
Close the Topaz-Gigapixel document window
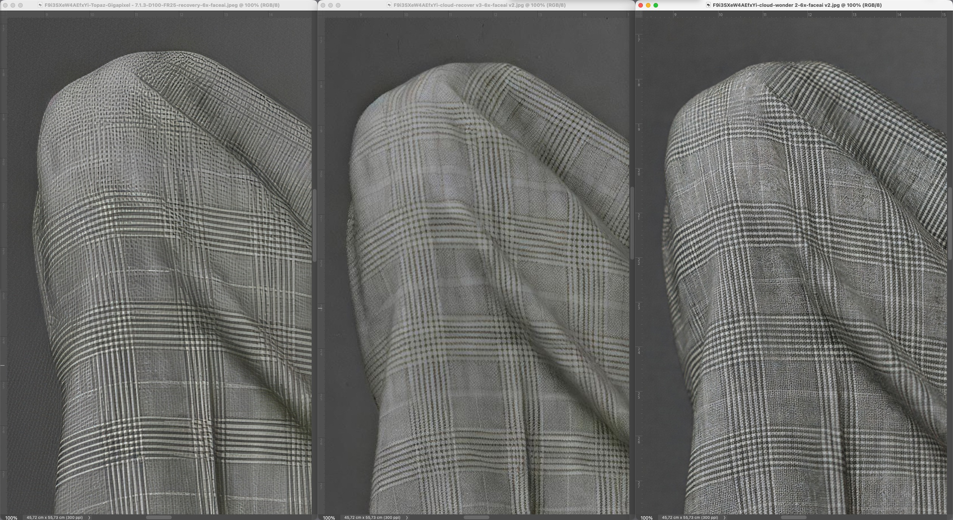coord(5,5)
